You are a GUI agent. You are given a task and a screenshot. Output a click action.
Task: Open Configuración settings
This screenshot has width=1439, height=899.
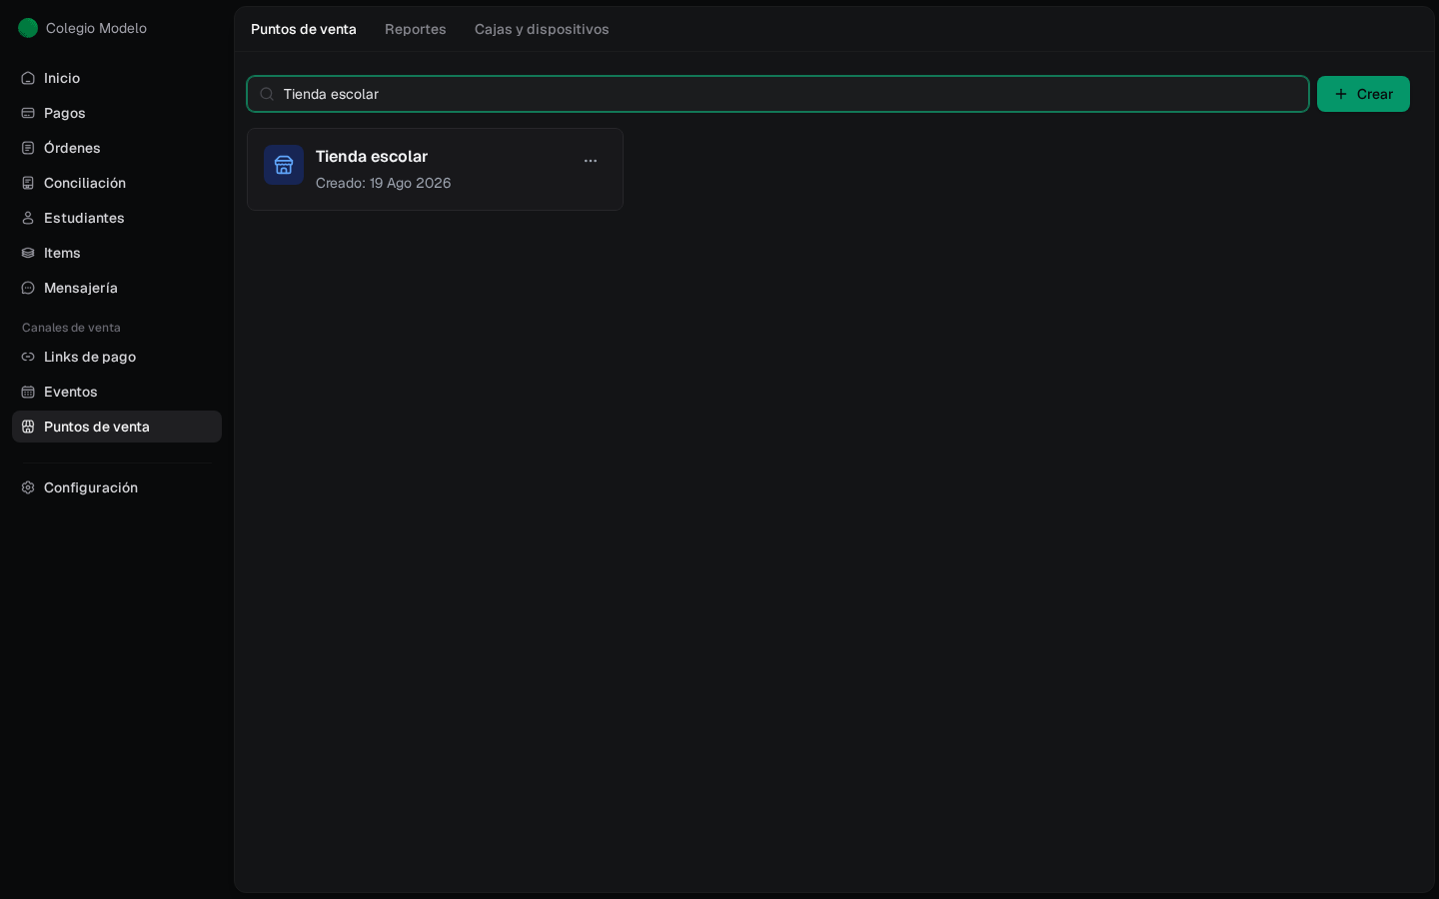[117, 487]
